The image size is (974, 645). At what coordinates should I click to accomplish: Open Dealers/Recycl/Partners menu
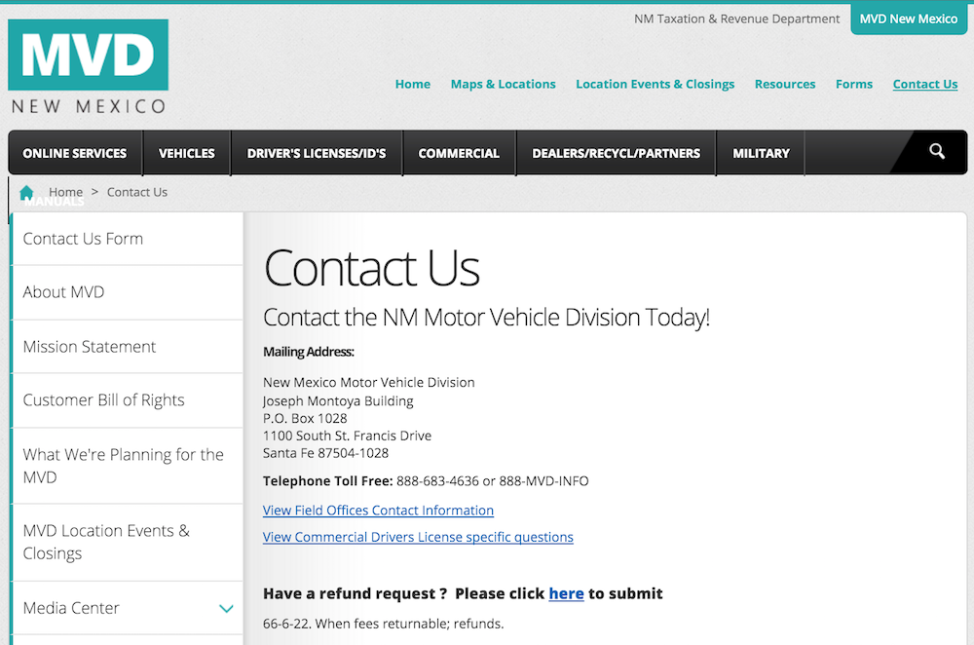tap(617, 153)
